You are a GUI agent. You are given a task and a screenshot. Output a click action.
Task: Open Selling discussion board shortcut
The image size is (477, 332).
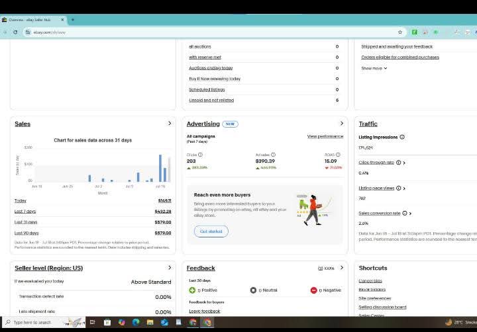click(x=382, y=307)
